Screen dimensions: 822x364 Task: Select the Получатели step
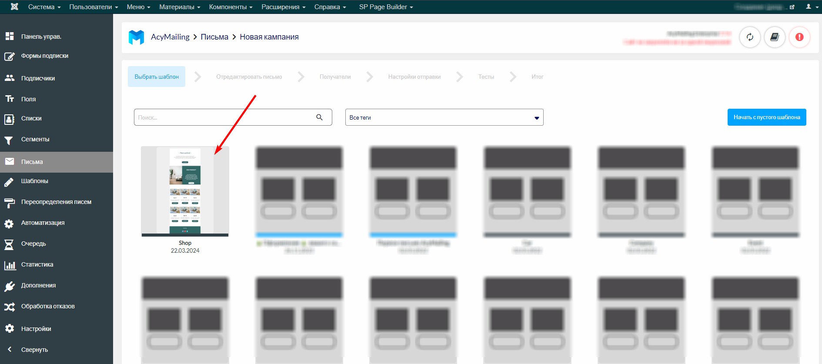coord(335,77)
